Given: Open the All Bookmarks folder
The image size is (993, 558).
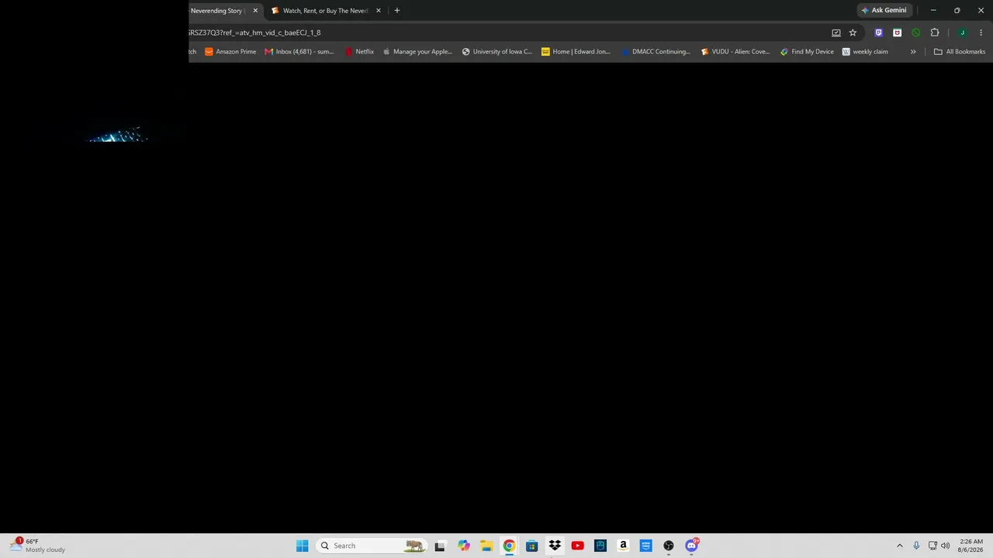Looking at the screenshot, I should pyautogui.click(x=960, y=52).
